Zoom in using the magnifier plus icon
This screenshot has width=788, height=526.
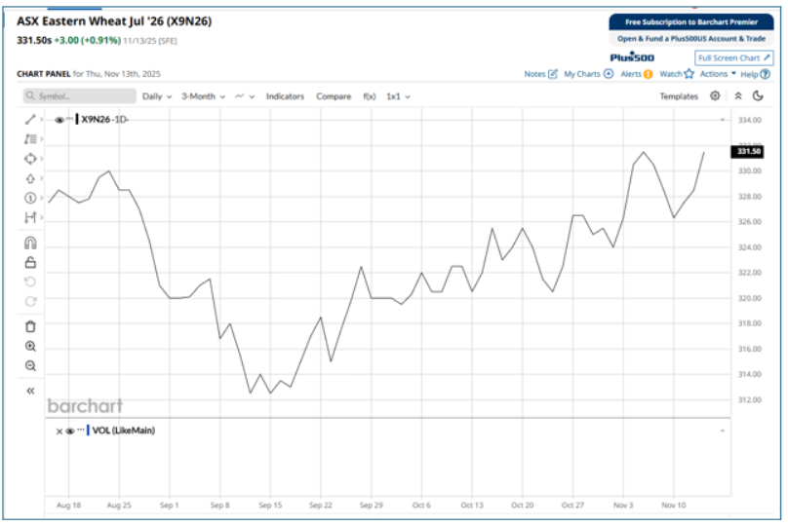click(30, 346)
